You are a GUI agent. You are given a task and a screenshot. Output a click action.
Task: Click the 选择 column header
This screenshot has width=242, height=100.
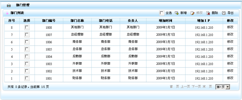pos(27,21)
